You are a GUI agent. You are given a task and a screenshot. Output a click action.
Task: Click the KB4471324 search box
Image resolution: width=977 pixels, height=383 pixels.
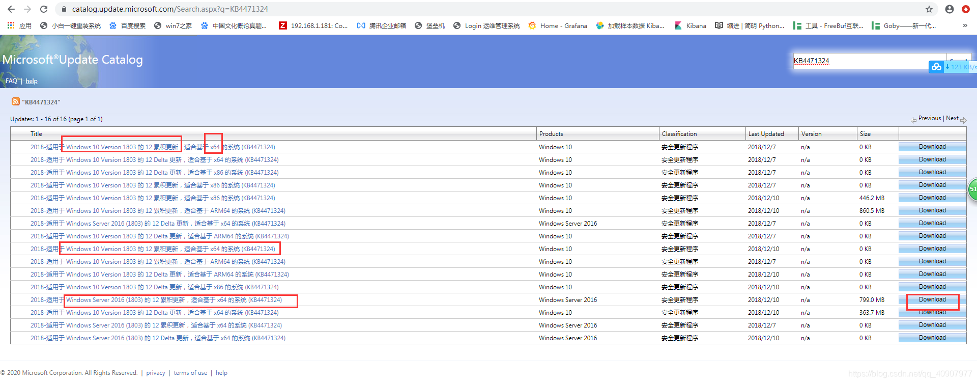[869, 61]
